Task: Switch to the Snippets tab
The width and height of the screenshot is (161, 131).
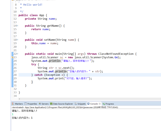Action: [x=80, y=104]
